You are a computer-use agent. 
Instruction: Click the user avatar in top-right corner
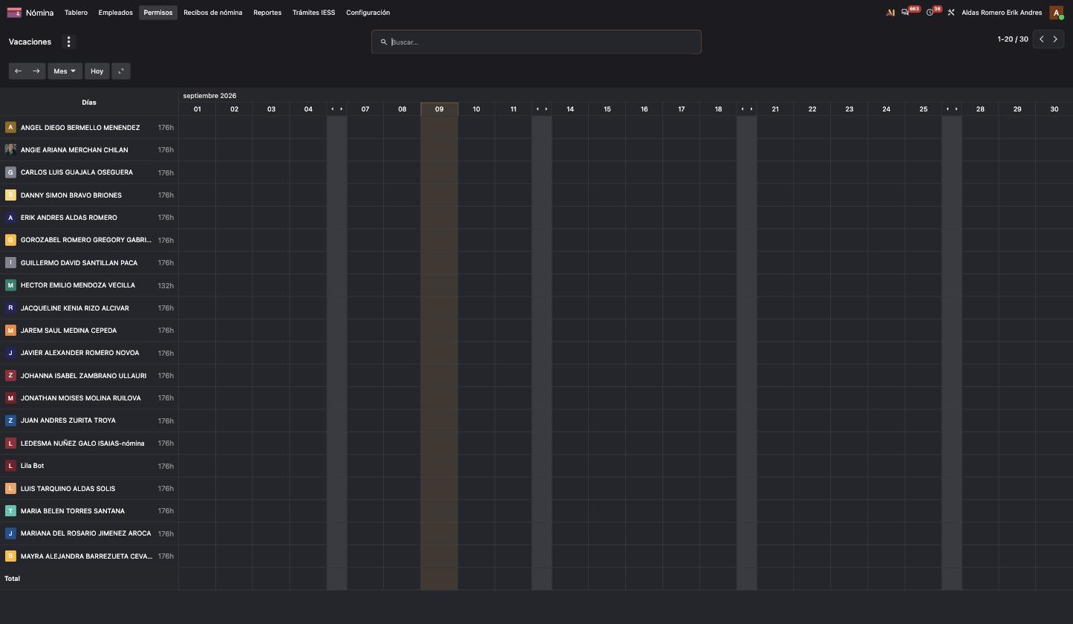tap(1056, 13)
